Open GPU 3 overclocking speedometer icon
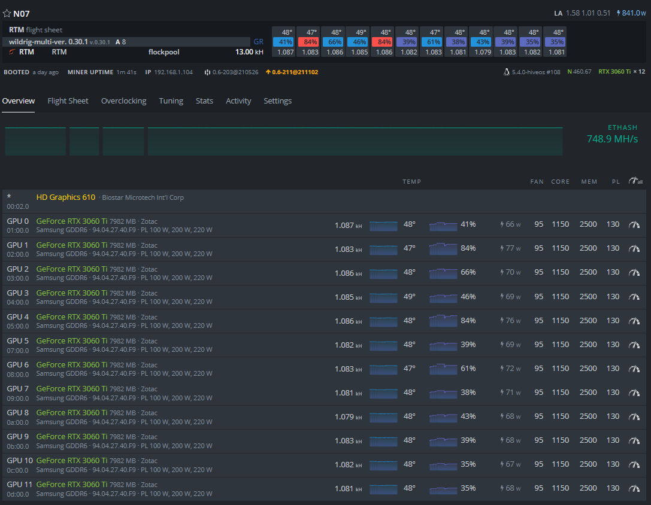The height and width of the screenshot is (505, 651). tap(634, 297)
